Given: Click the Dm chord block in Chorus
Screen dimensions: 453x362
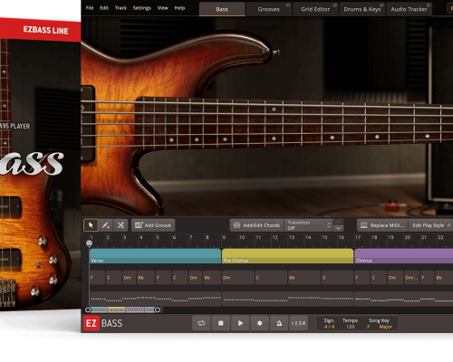Looking at the screenshot, I should click(x=395, y=278).
